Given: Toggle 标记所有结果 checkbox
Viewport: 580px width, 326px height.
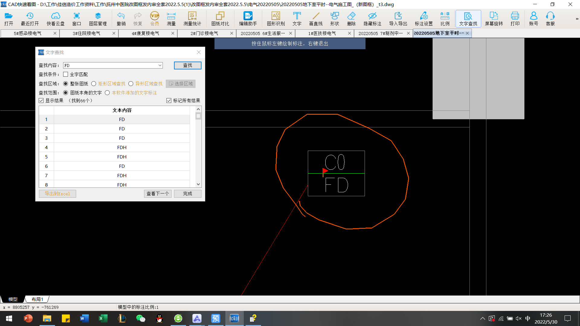Looking at the screenshot, I should [169, 101].
